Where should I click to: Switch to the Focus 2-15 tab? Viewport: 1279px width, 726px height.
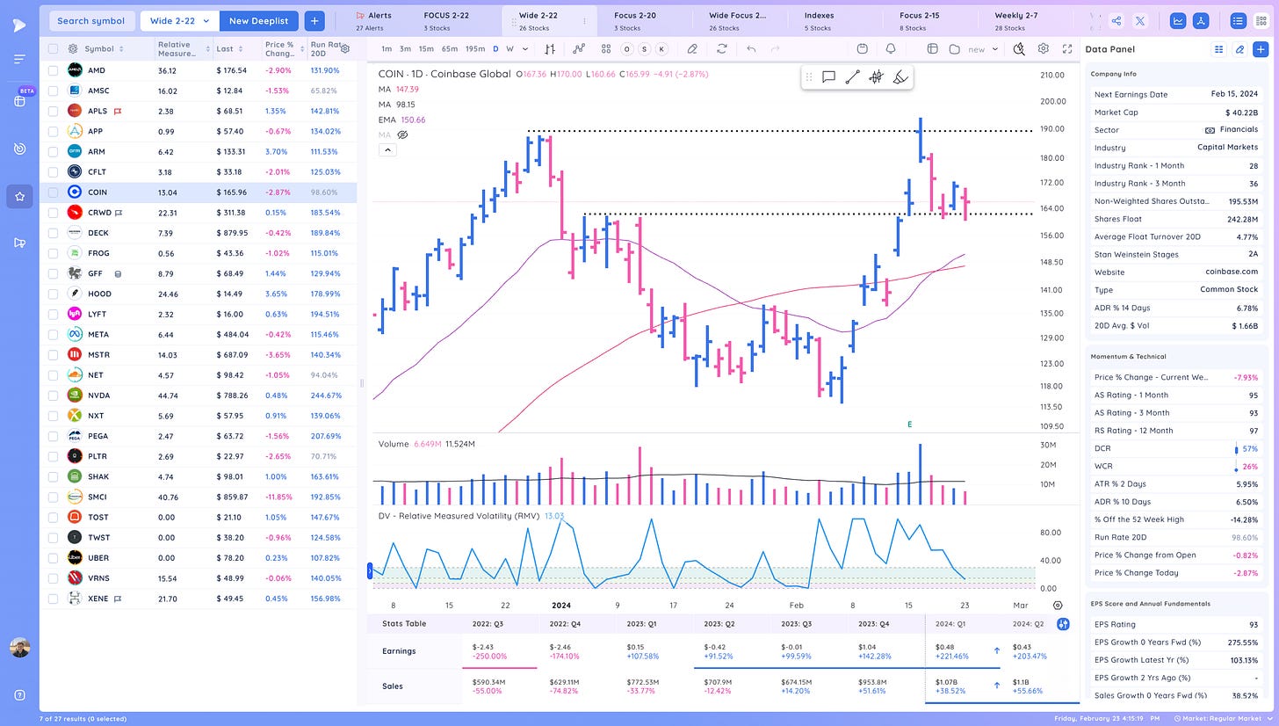tap(920, 21)
